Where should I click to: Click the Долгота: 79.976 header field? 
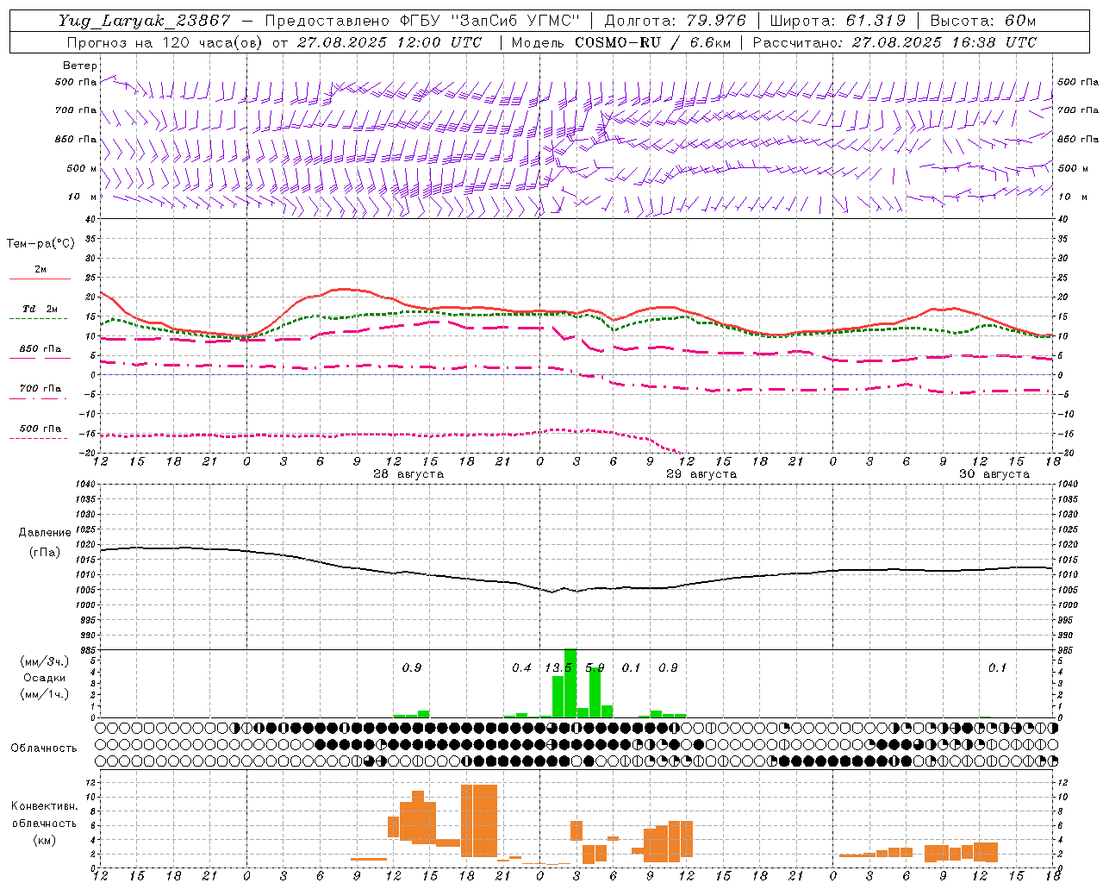675,21
